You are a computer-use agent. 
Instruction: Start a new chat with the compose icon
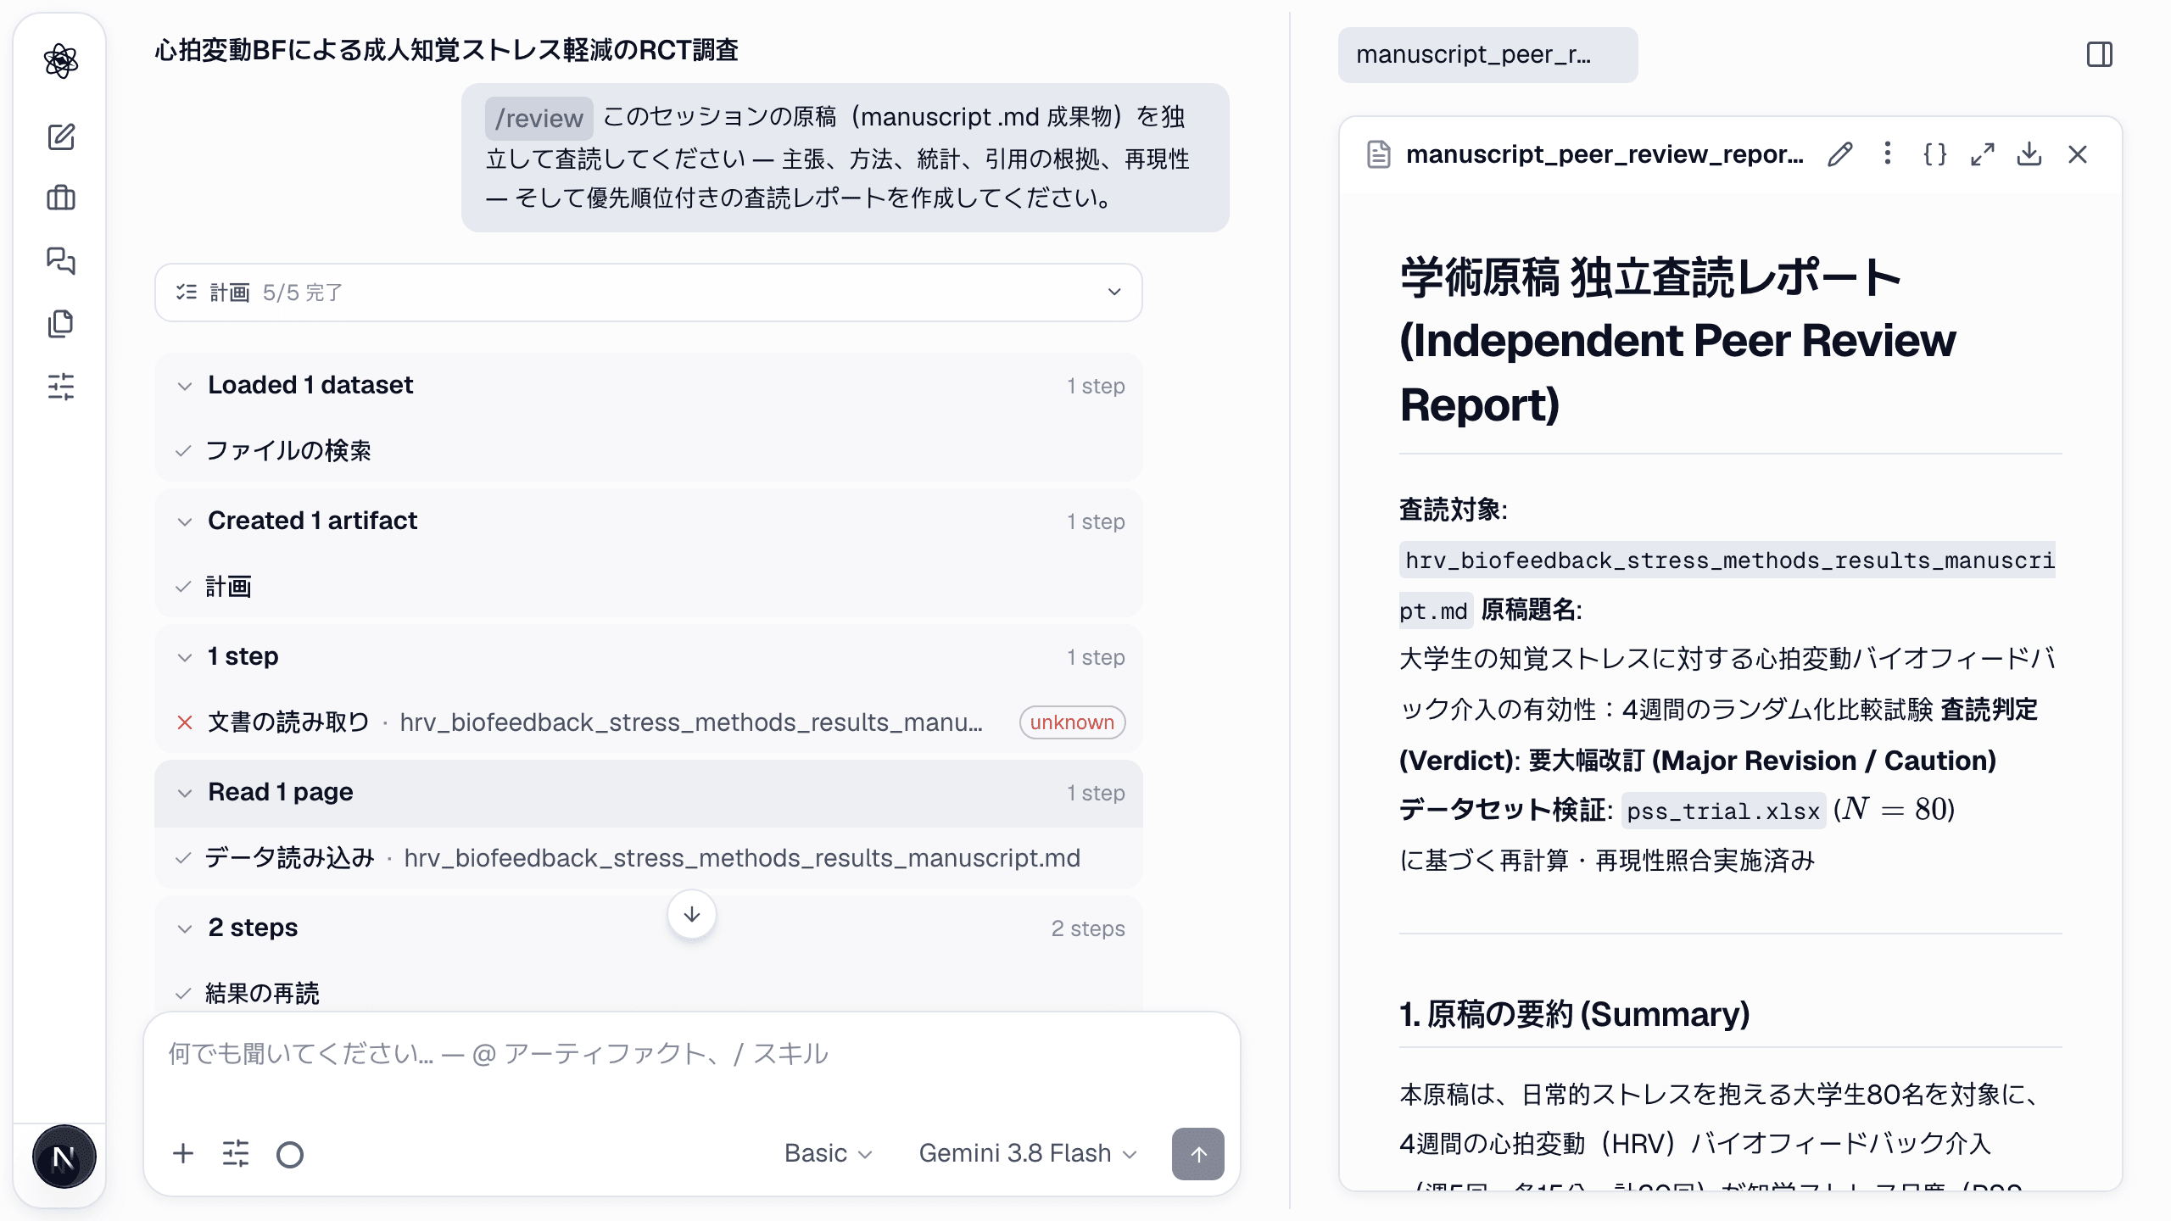[x=61, y=137]
